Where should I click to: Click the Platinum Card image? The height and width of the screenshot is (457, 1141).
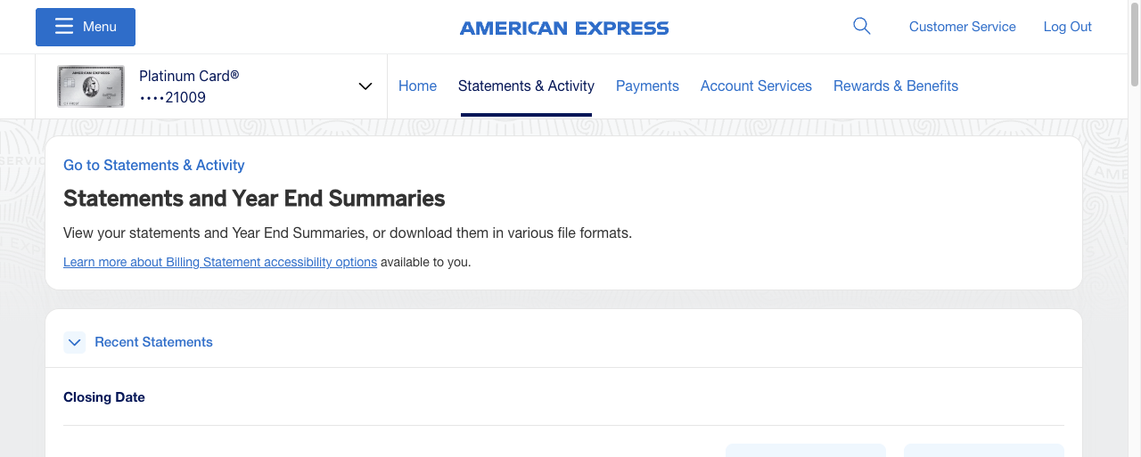click(91, 86)
